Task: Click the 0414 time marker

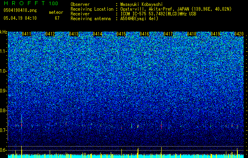Action: pyautogui.click(x=97, y=34)
